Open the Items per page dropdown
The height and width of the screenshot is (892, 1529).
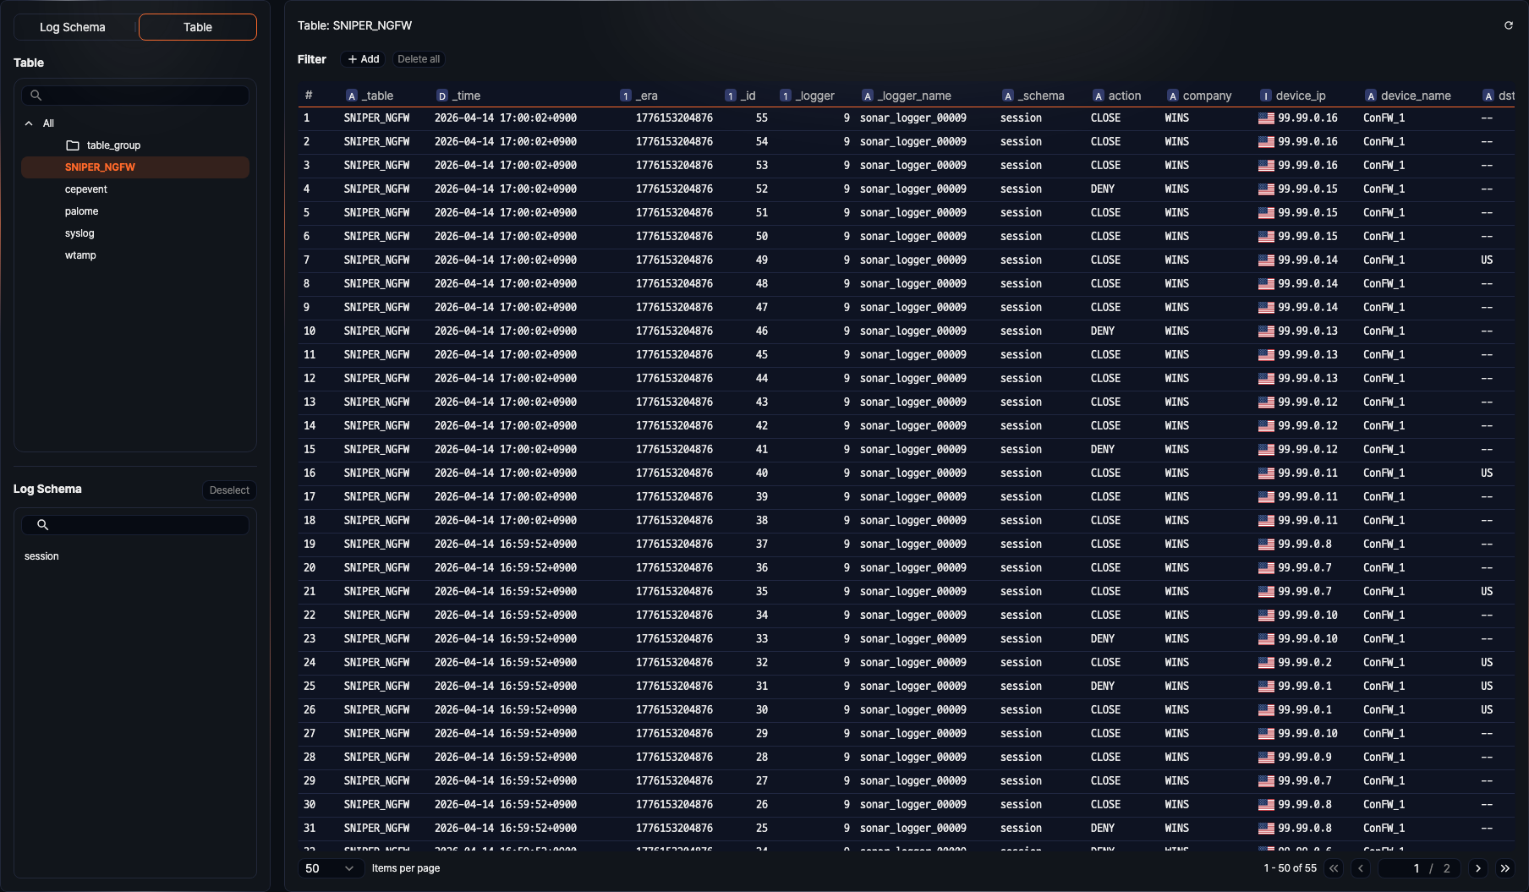pyautogui.click(x=331, y=868)
